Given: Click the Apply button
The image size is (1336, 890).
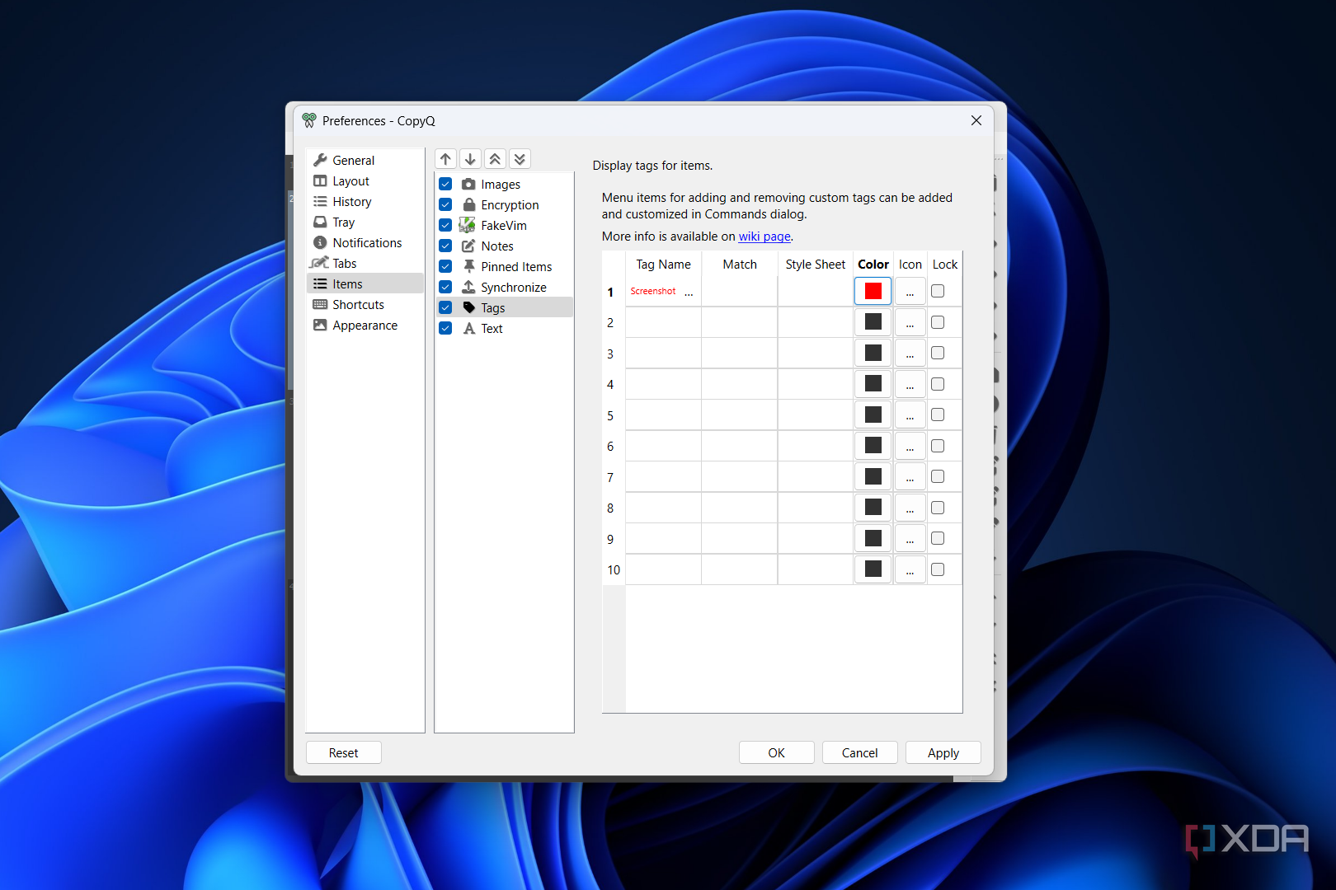Looking at the screenshot, I should (943, 752).
